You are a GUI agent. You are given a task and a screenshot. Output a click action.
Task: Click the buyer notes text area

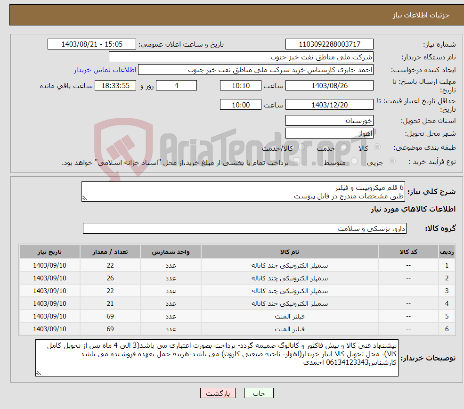tap(217, 358)
